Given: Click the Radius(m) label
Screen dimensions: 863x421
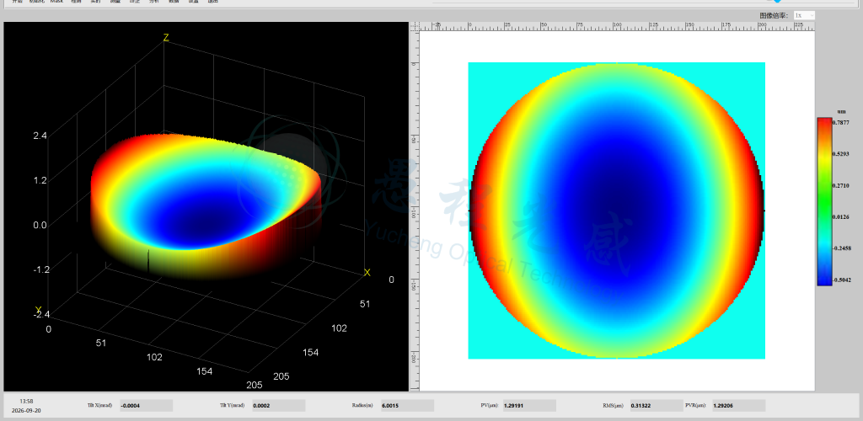Looking at the screenshot, I should tap(362, 406).
